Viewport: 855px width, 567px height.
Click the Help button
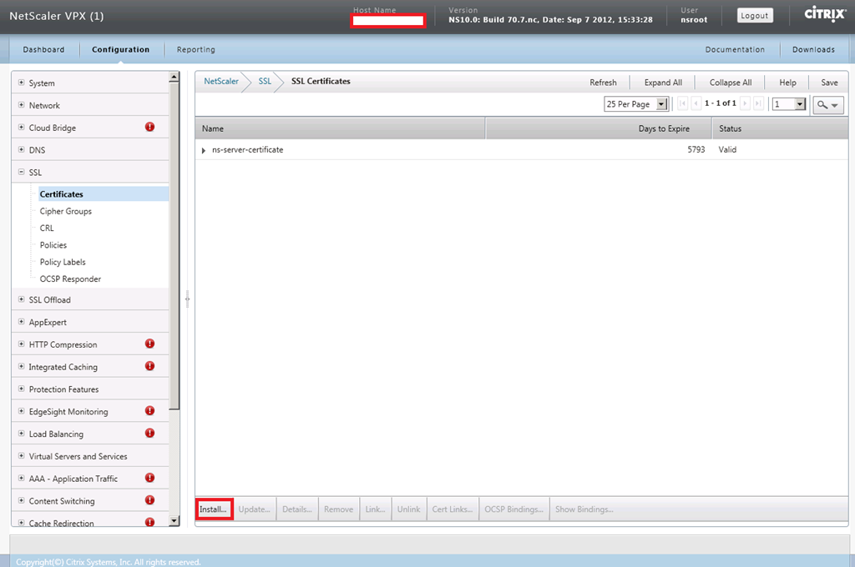[787, 83]
